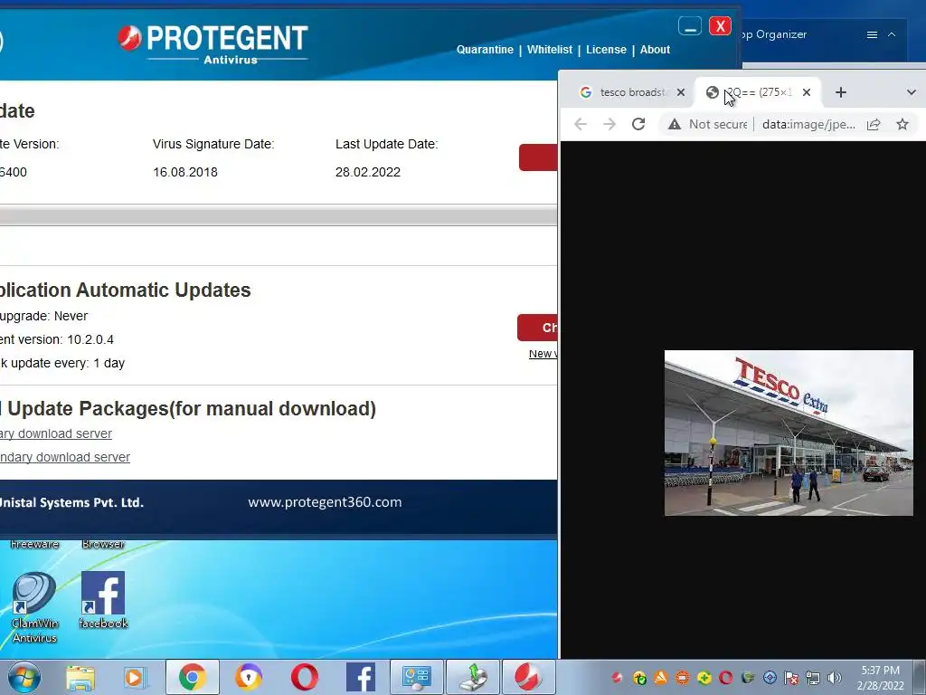Open the green arrow drive installer taskbar icon
926x695 pixels.
click(x=472, y=677)
